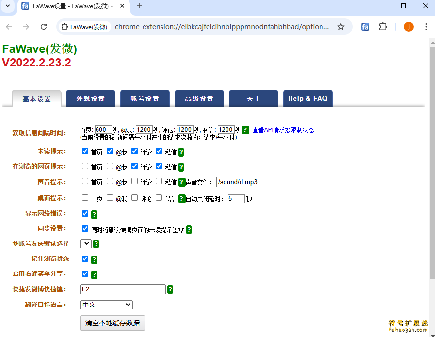Click the help icon in the 桌面提示 row
This screenshot has height=337, width=435.
(181, 199)
